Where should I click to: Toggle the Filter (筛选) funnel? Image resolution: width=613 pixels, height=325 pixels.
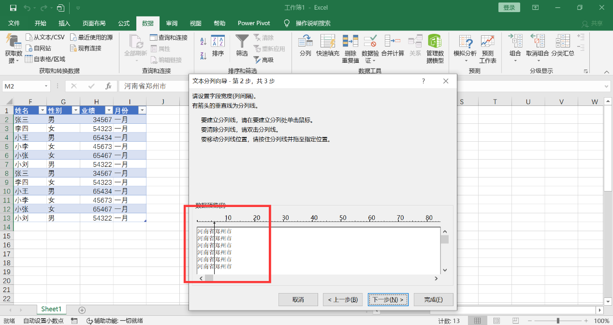click(x=242, y=46)
